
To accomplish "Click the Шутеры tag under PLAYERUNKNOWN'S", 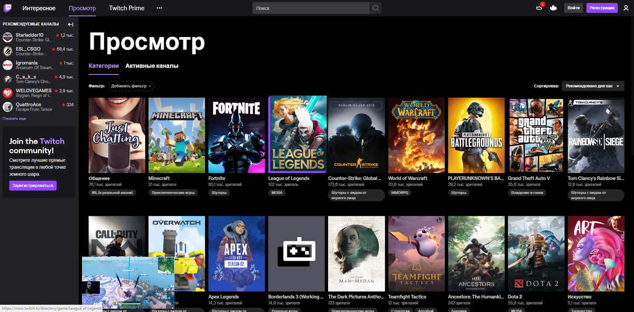I will [459, 193].
